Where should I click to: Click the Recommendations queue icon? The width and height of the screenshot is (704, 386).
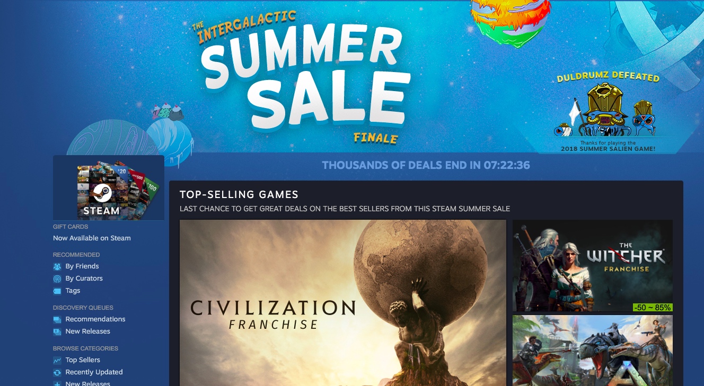coord(57,319)
